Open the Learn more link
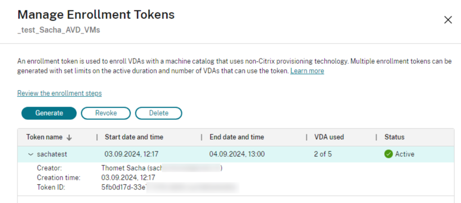461x203 pixels. point(307,71)
